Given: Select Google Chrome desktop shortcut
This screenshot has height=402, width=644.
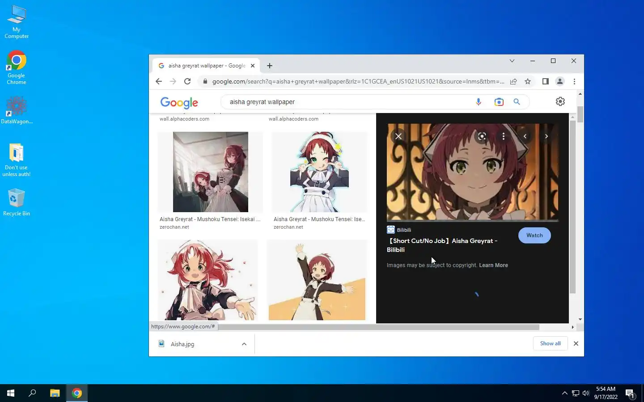Looking at the screenshot, I should click(x=17, y=67).
